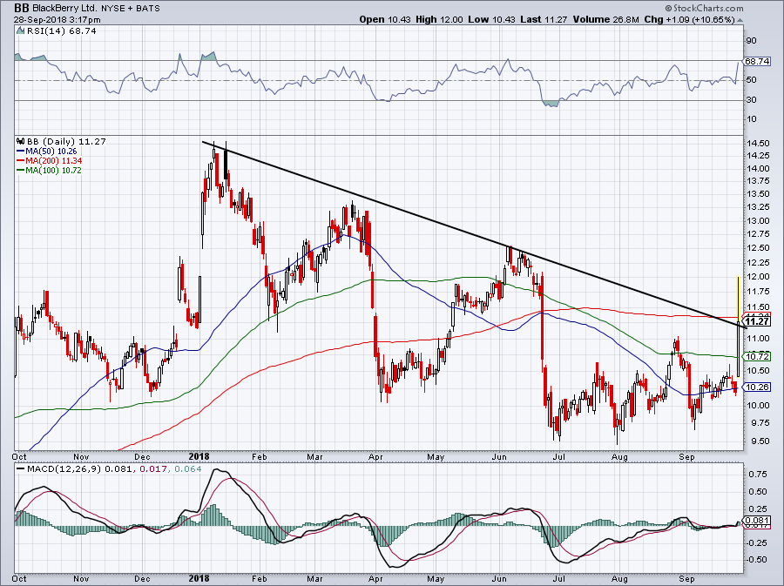This screenshot has width=784, height=586.
Task: Click Sep label on price chart date axis
Action: coord(687,456)
